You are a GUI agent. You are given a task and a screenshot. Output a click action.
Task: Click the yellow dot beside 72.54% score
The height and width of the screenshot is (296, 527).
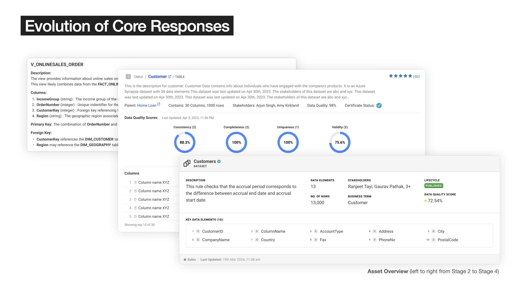425,201
